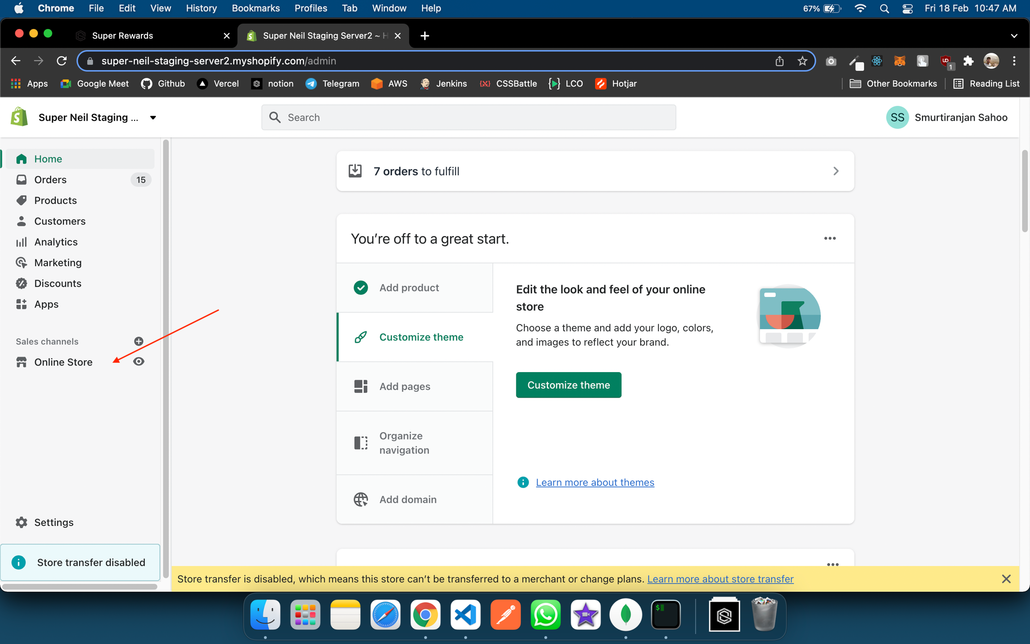Open the three-dot menu on great start card
The height and width of the screenshot is (644, 1030).
click(x=830, y=238)
